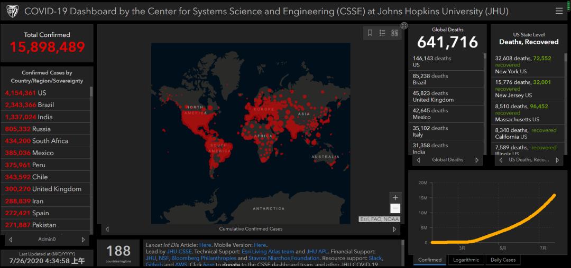Open the Mobile Version Here link
571x268 pixels.
260,245
